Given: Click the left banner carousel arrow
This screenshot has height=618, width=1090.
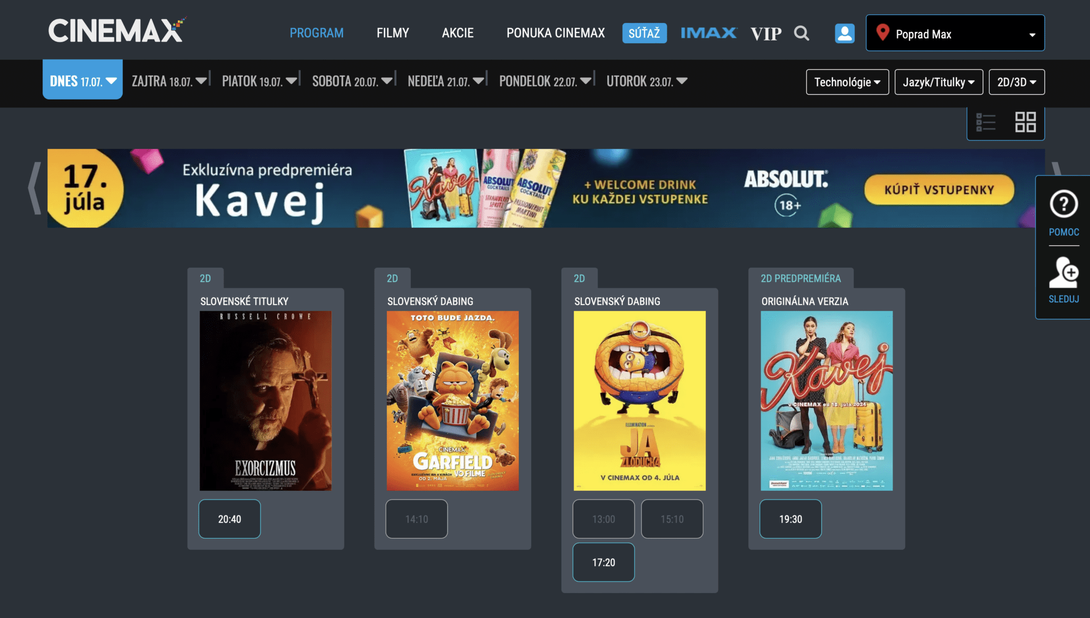Looking at the screenshot, I should (34, 189).
